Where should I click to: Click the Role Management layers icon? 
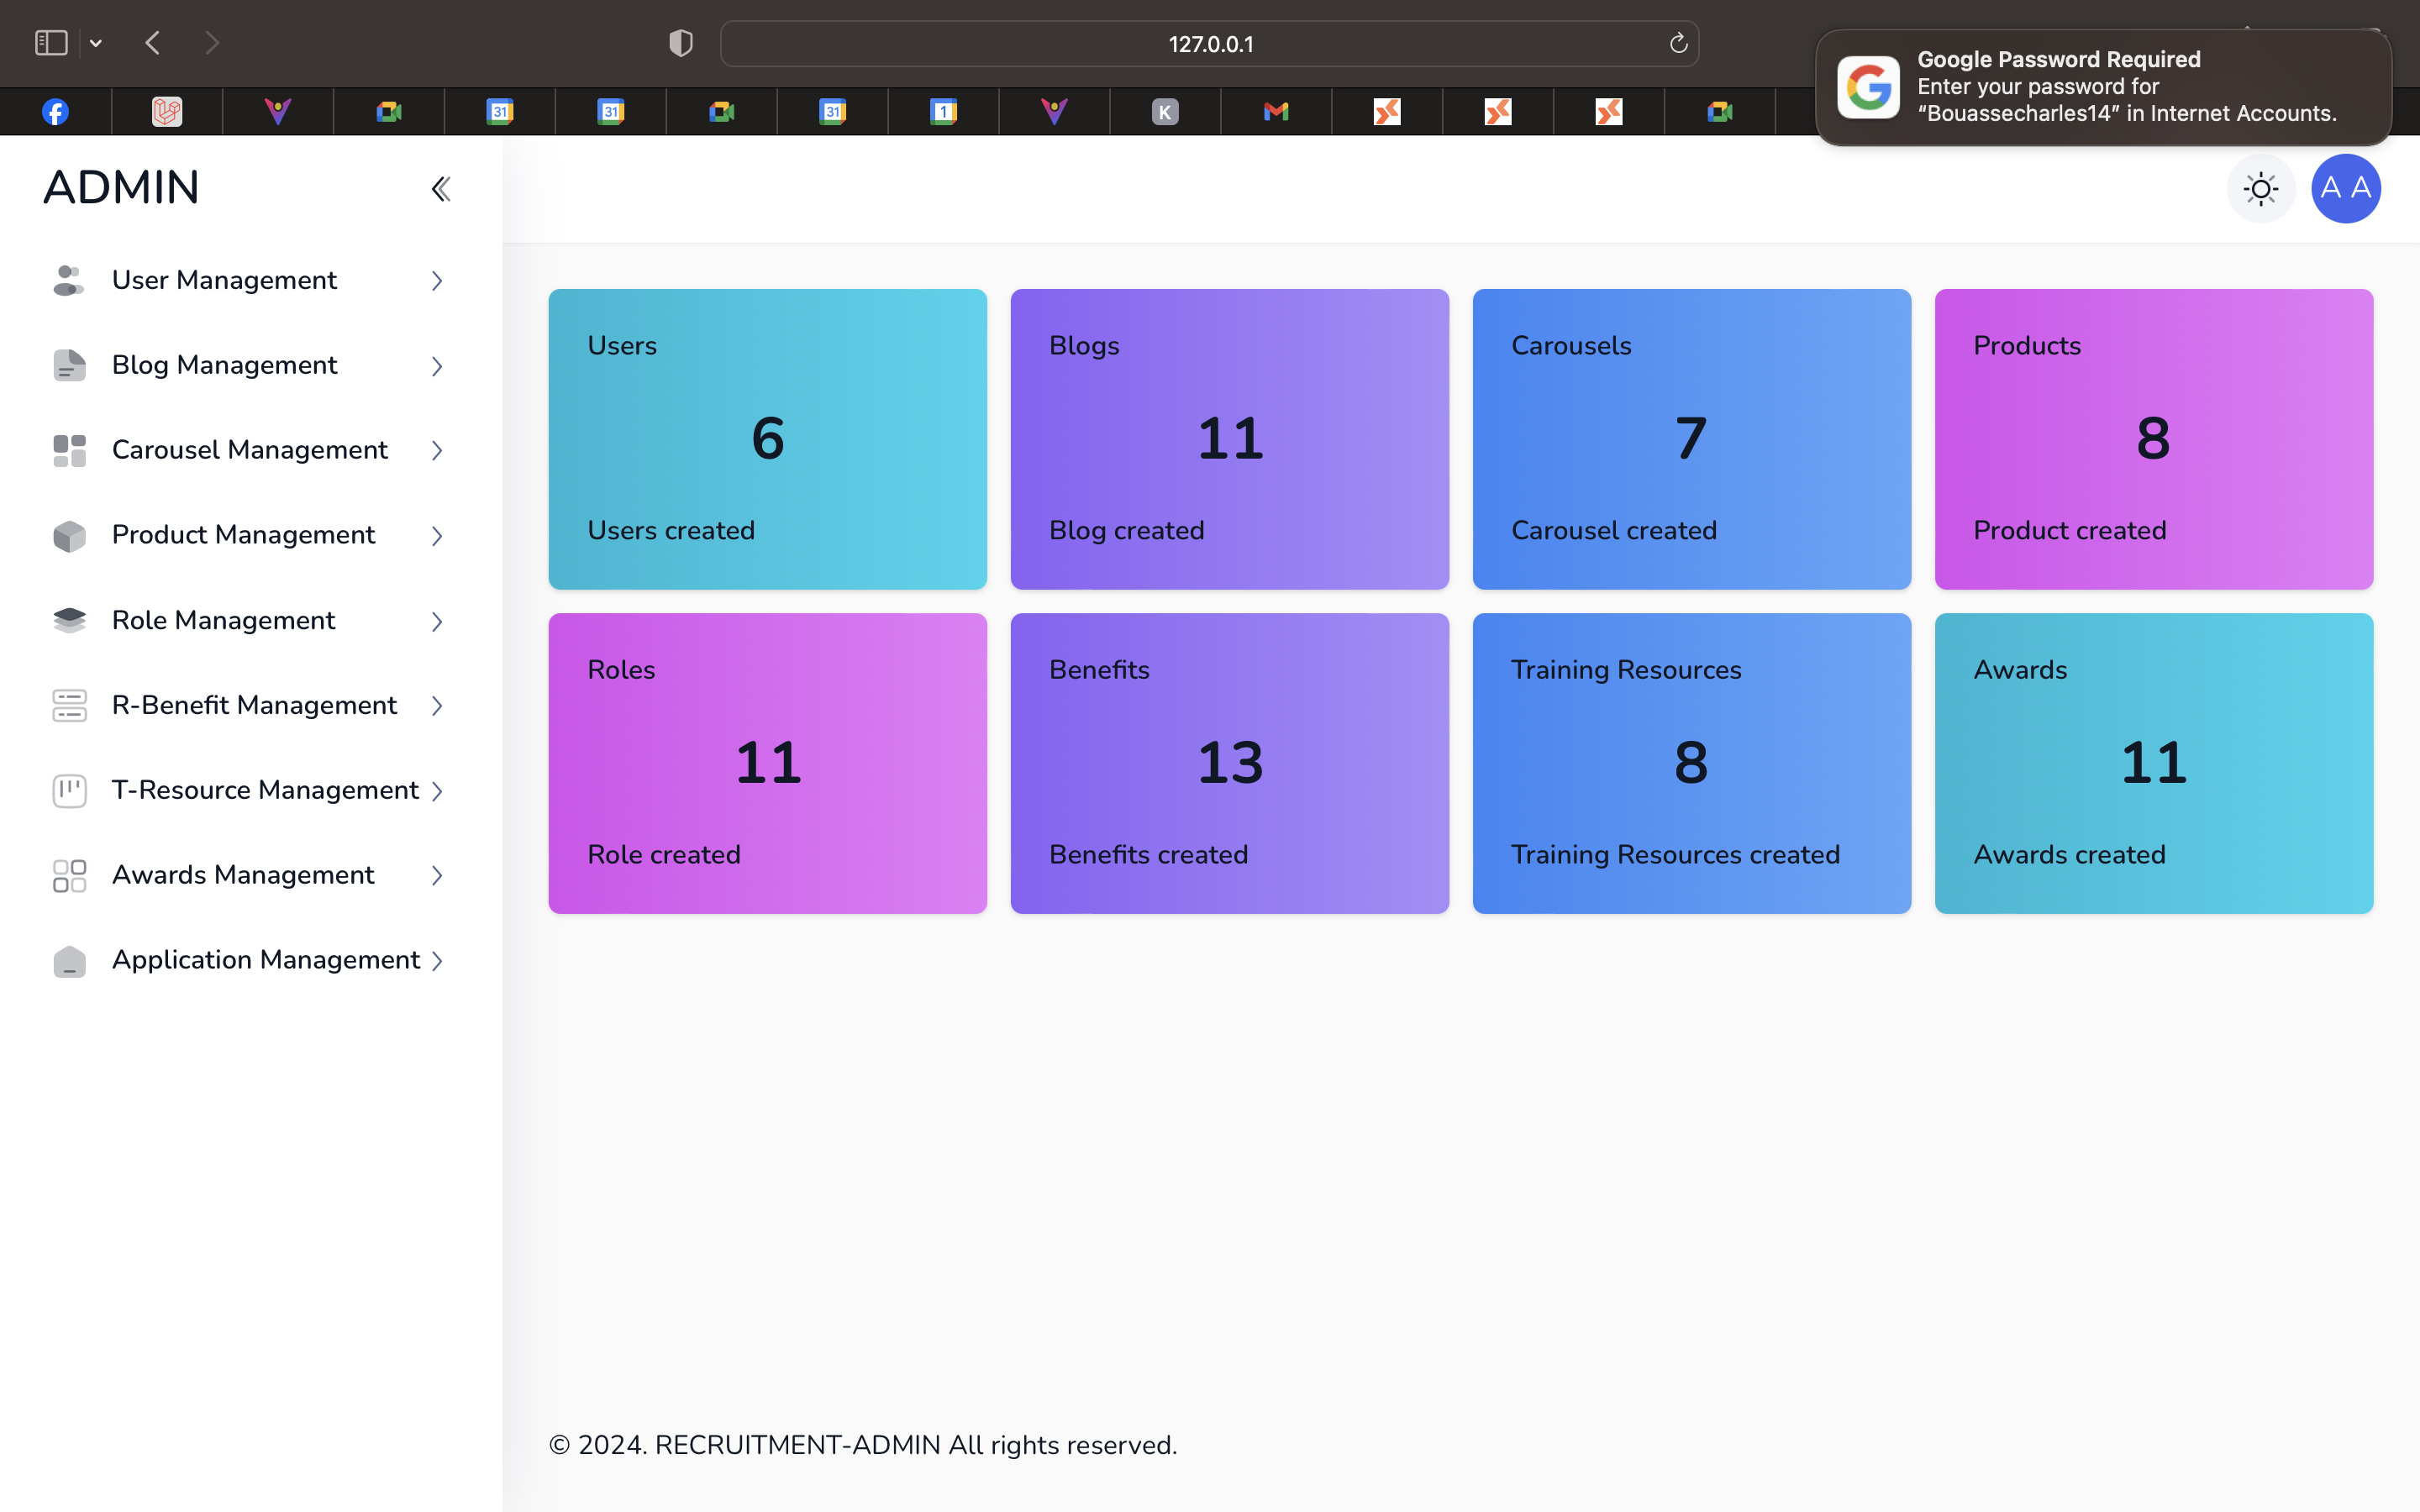[69, 620]
